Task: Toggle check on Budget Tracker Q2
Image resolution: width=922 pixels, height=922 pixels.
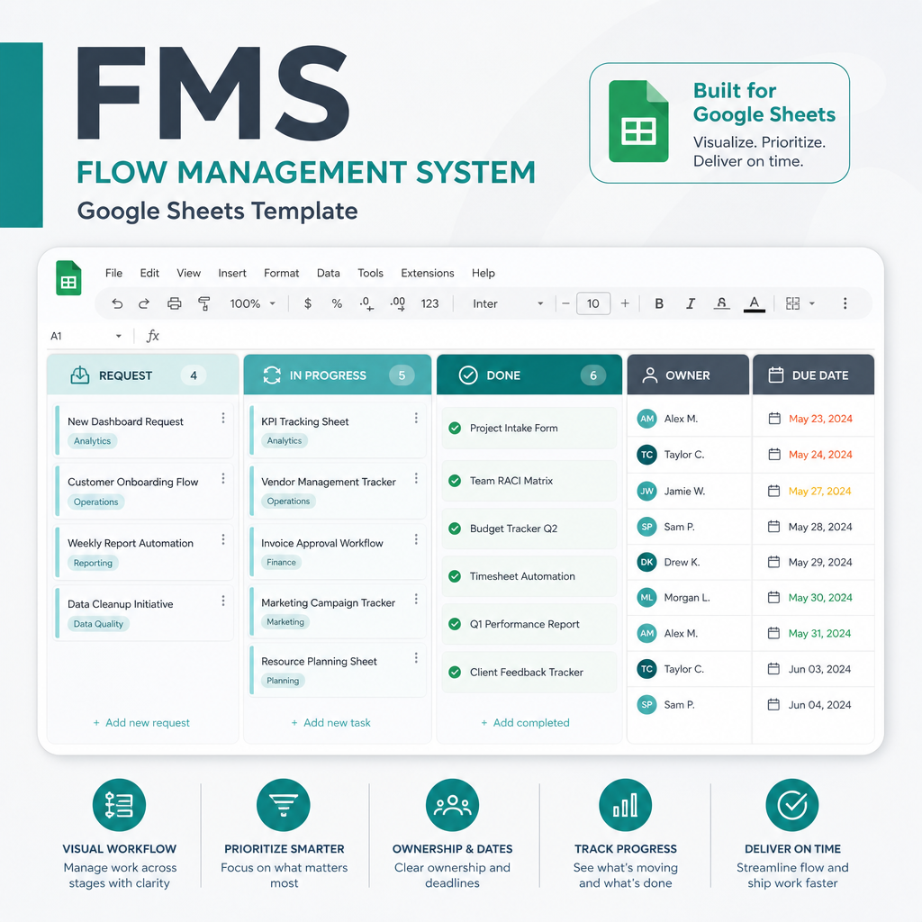Action: (x=455, y=529)
